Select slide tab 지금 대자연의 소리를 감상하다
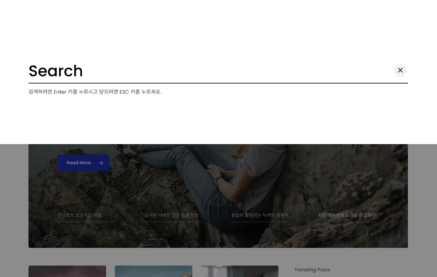Screen dimensions: 437x277 click(347, 215)
